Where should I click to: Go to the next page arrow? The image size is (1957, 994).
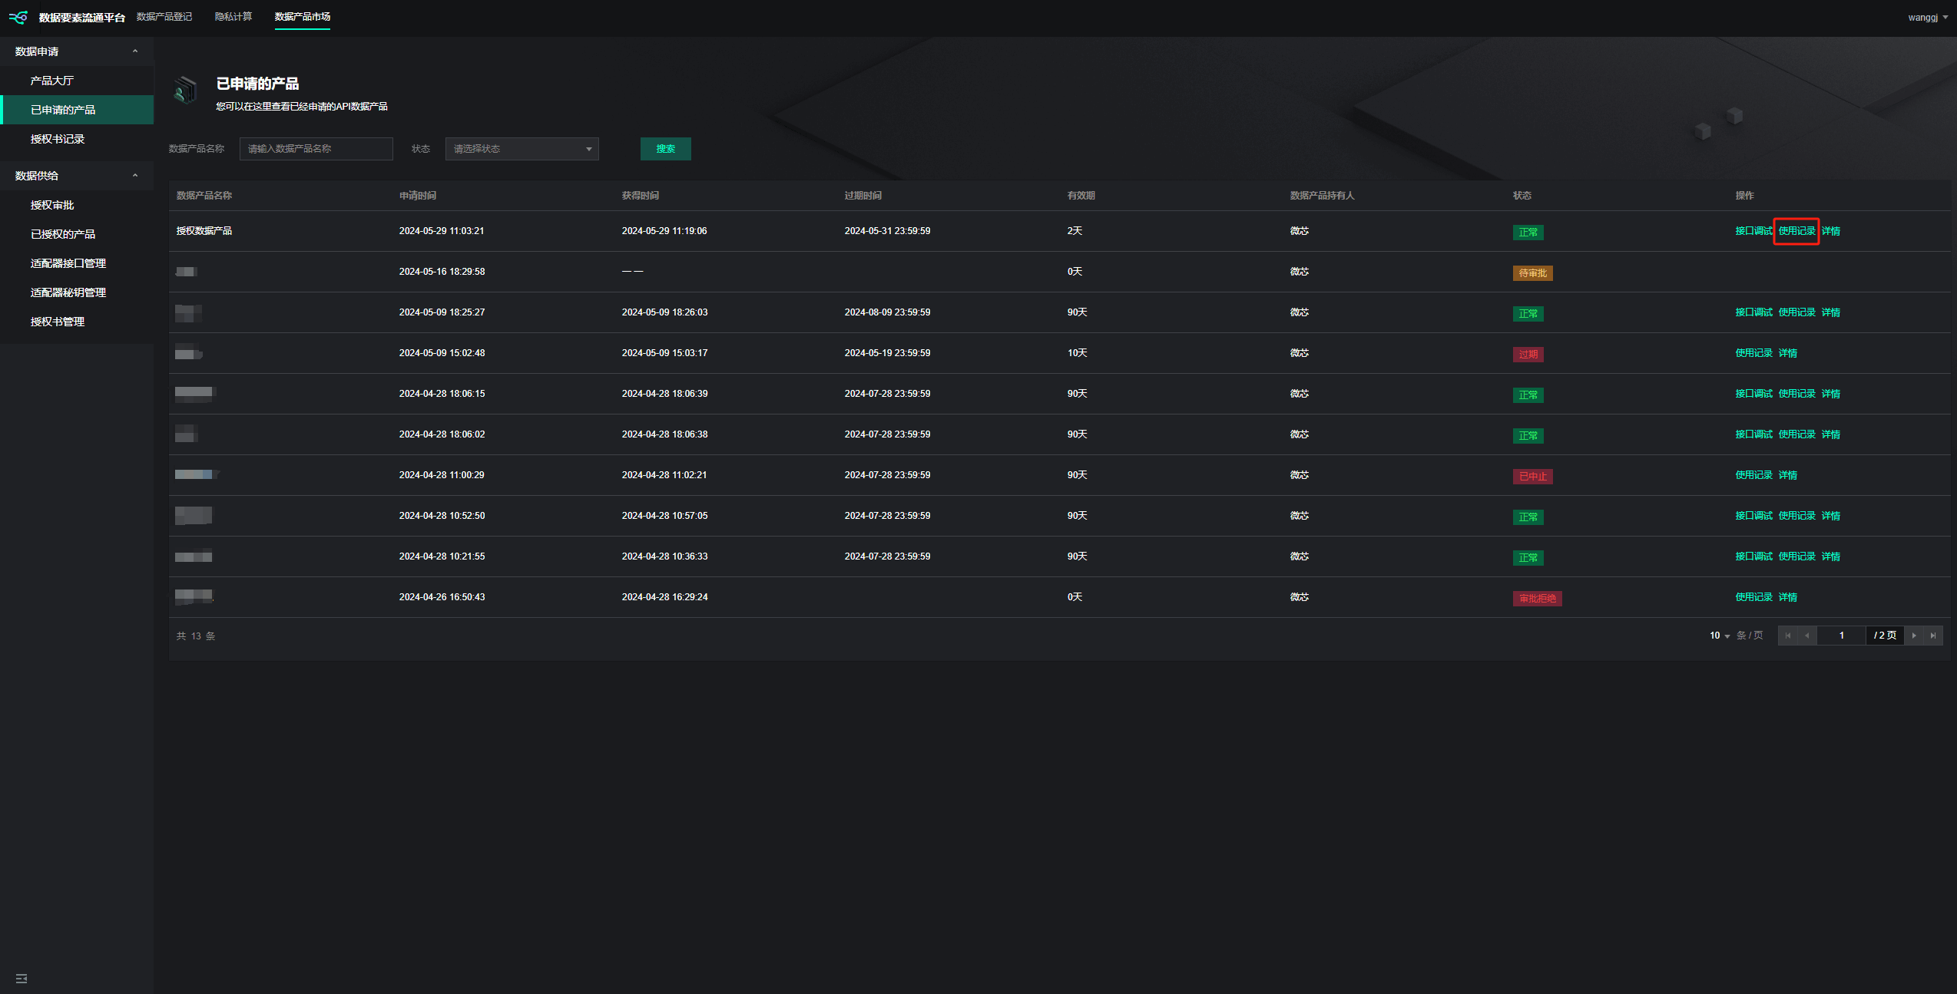coord(1914,636)
